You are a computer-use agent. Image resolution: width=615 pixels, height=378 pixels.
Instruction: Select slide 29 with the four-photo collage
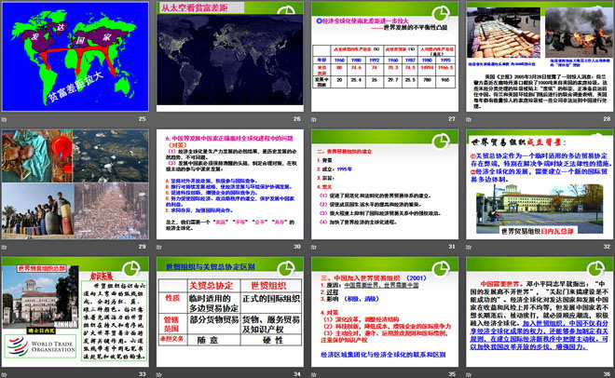(75, 184)
